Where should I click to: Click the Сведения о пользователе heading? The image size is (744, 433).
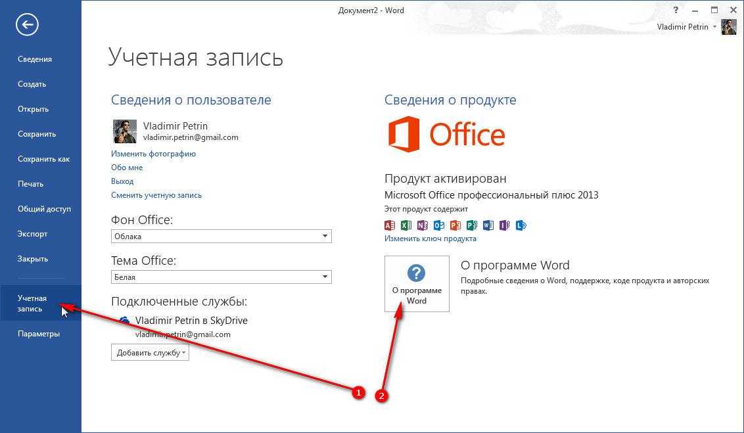click(x=191, y=100)
